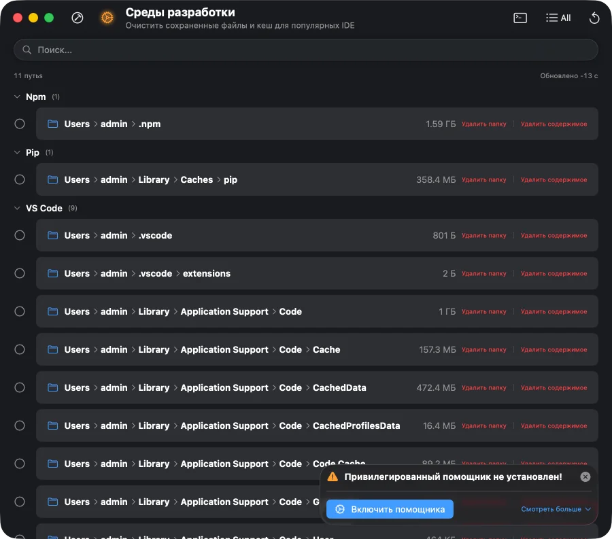Click folder icon of .npm row

[x=52, y=124]
